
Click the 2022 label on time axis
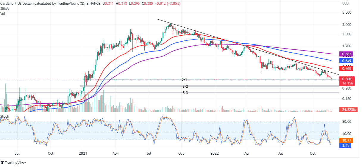[214, 153]
